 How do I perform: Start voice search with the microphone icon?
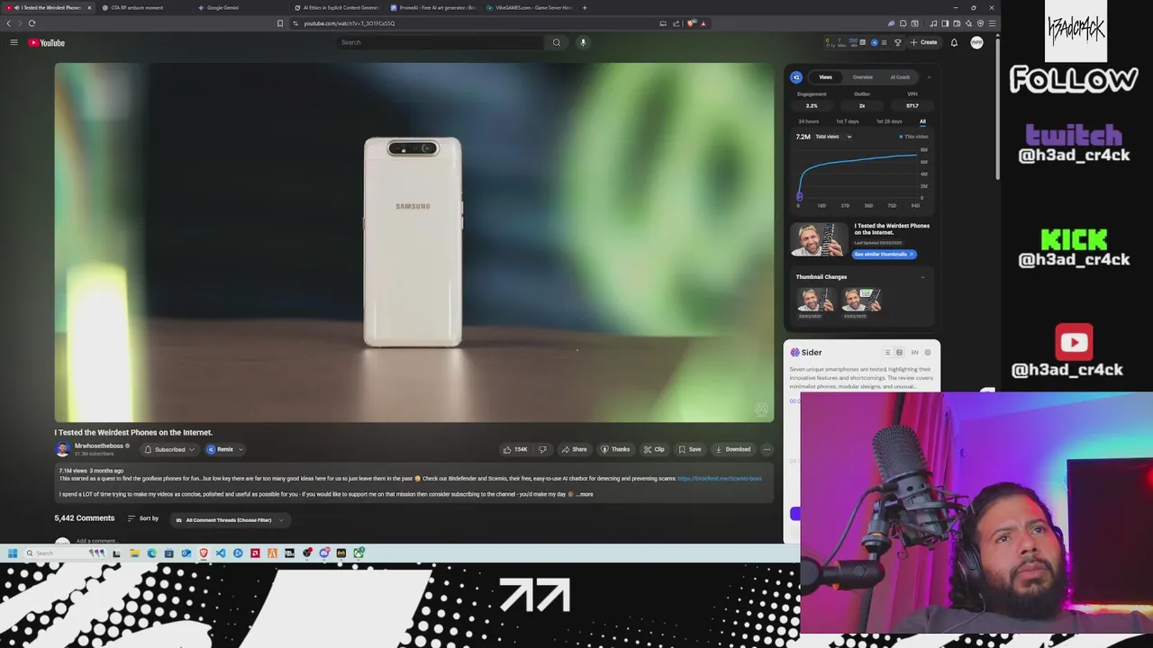click(583, 42)
